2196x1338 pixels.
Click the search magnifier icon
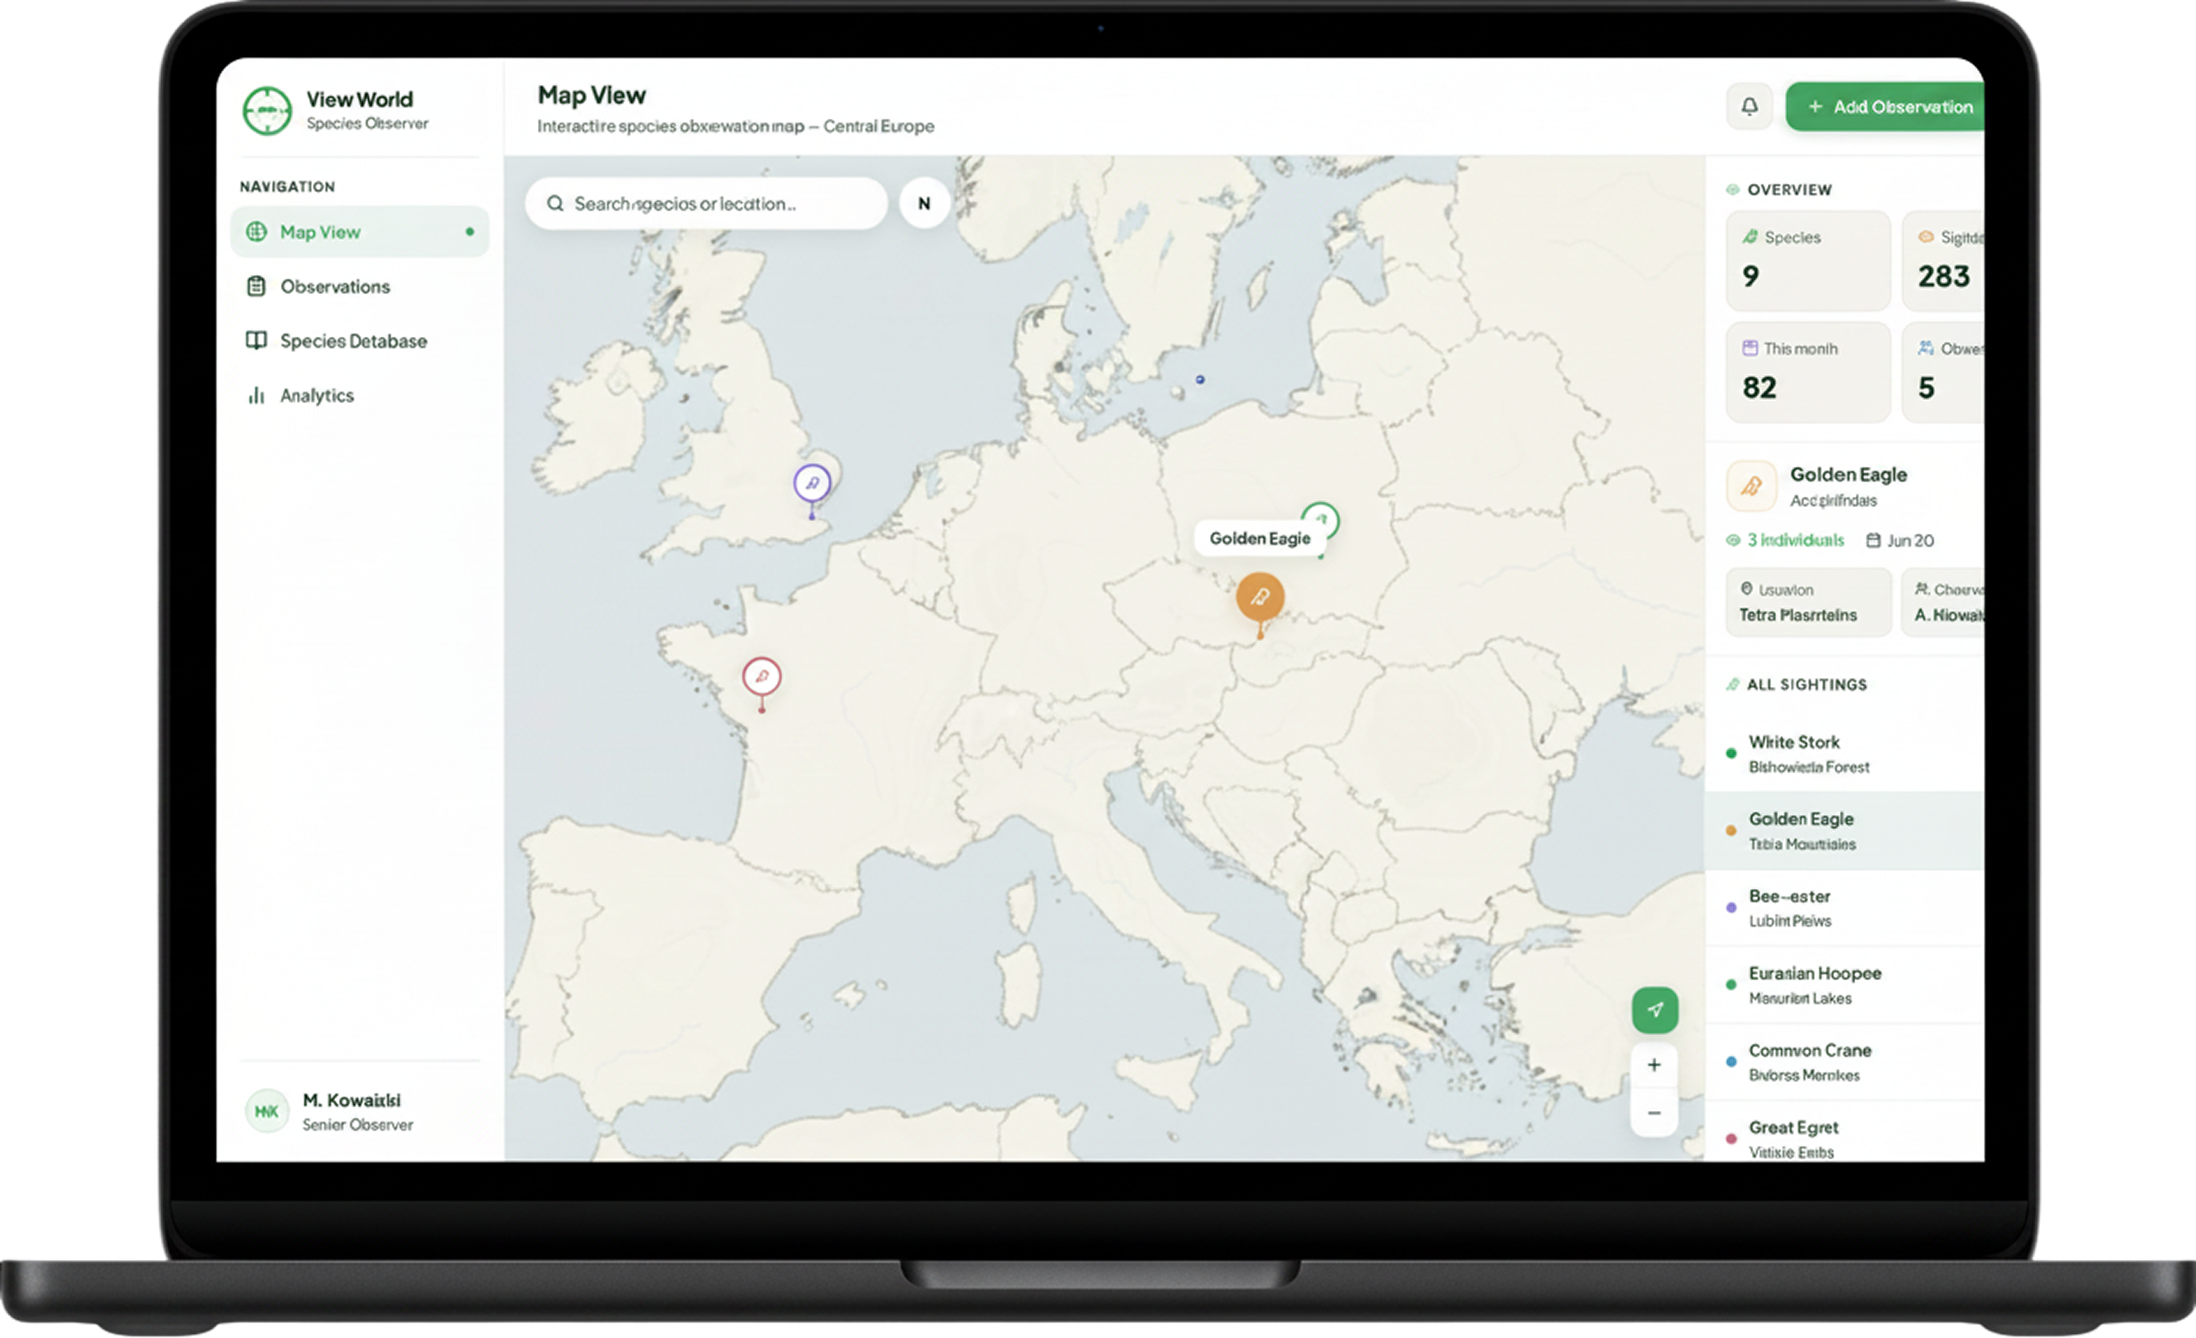pos(554,203)
